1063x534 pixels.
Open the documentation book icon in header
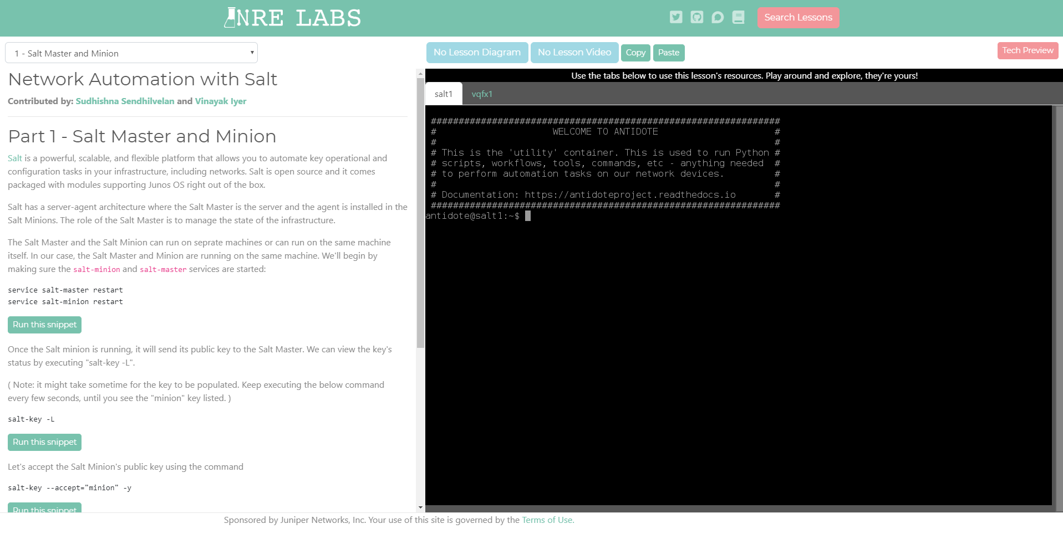click(x=738, y=17)
